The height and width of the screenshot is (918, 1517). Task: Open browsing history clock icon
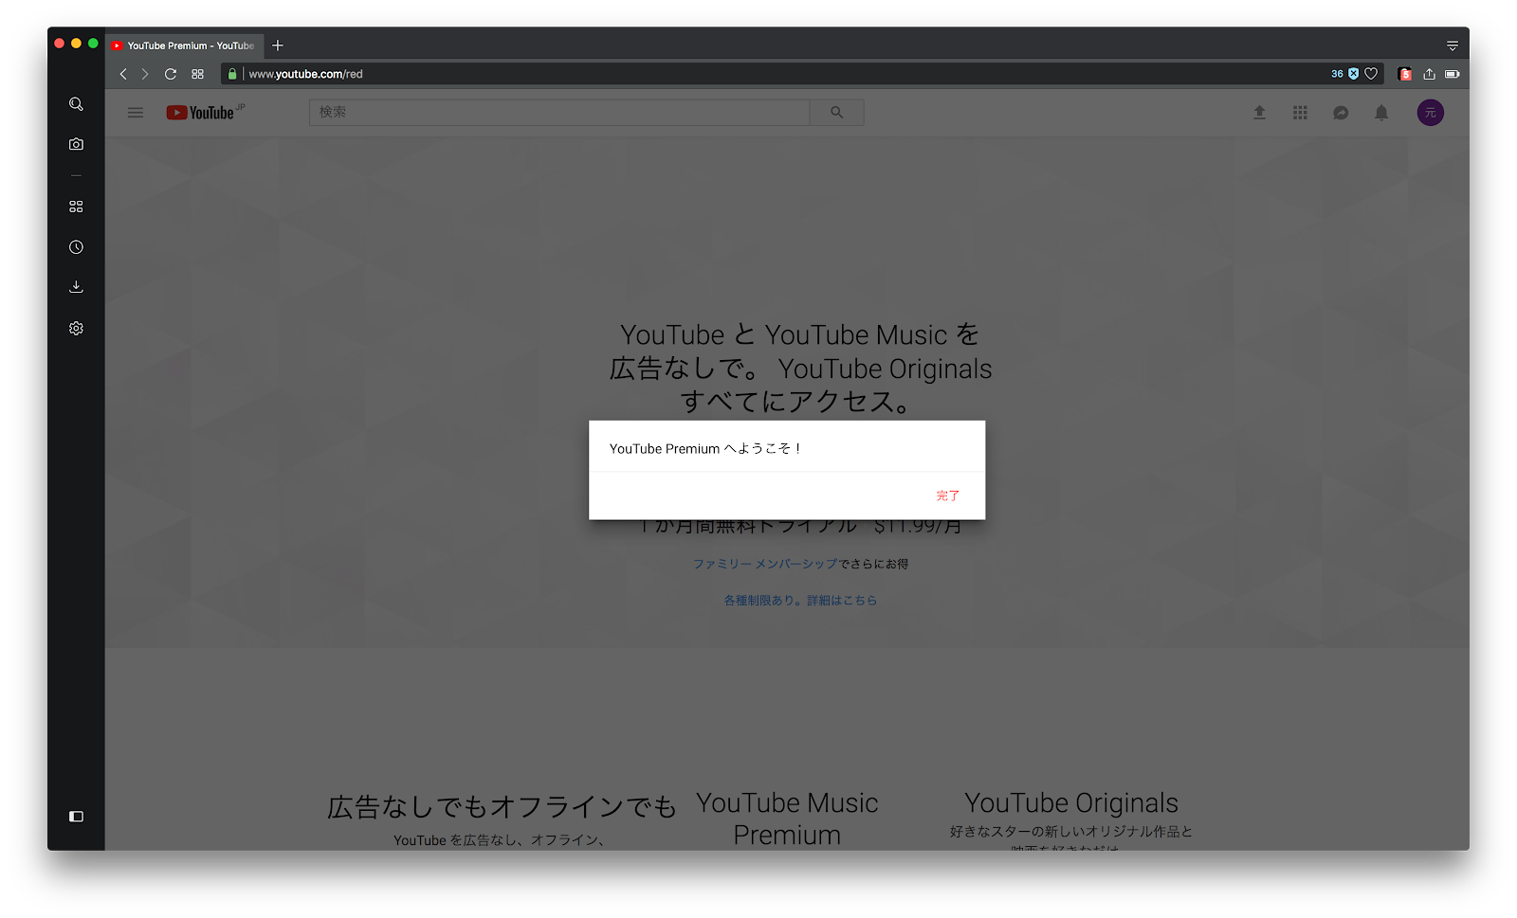click(x=76, y=247)
